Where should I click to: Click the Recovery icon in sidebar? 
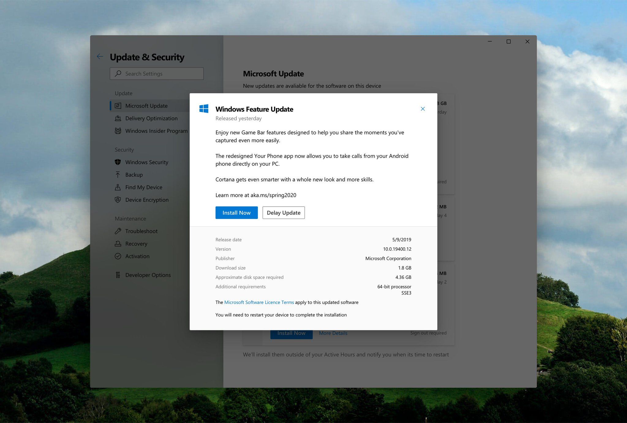(x=118, y=244)
